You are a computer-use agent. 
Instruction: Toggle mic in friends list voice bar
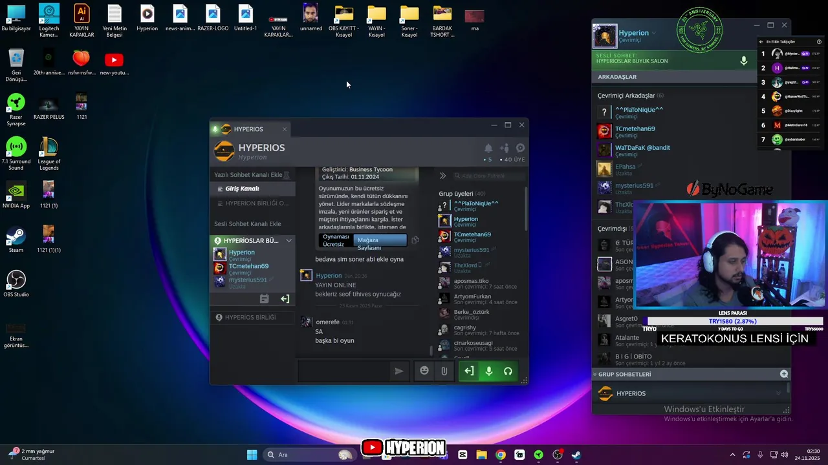coord(744,61)
